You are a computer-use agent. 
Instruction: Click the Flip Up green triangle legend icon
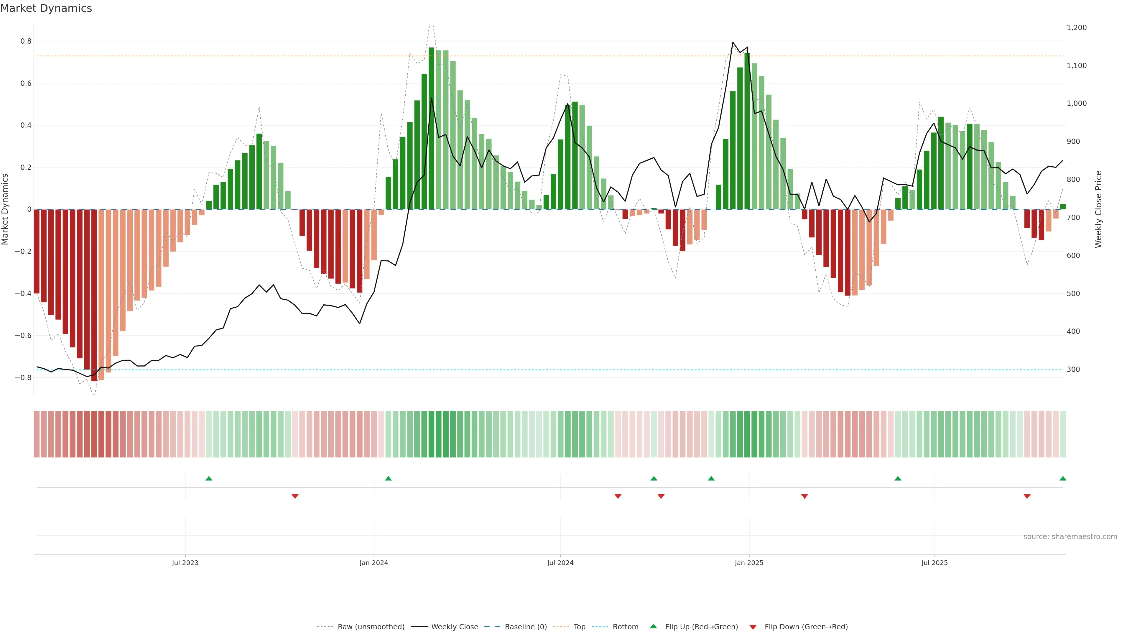point(654,626)
